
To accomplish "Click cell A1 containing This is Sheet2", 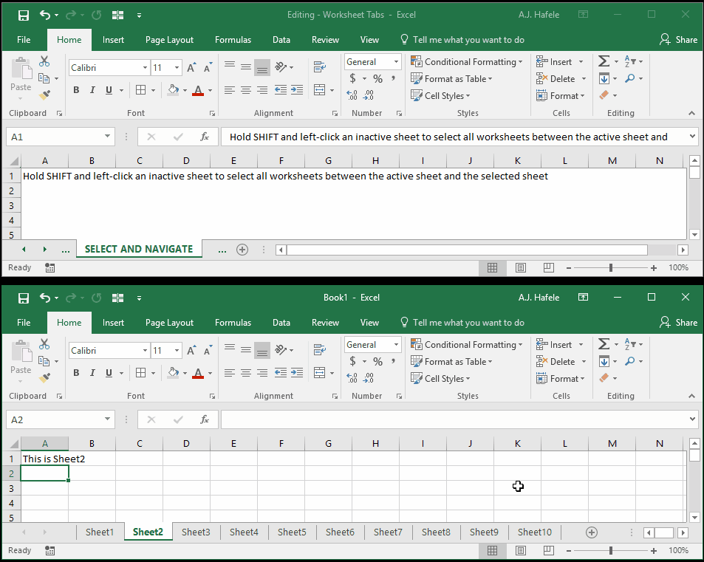I will [x=45, y=459].
